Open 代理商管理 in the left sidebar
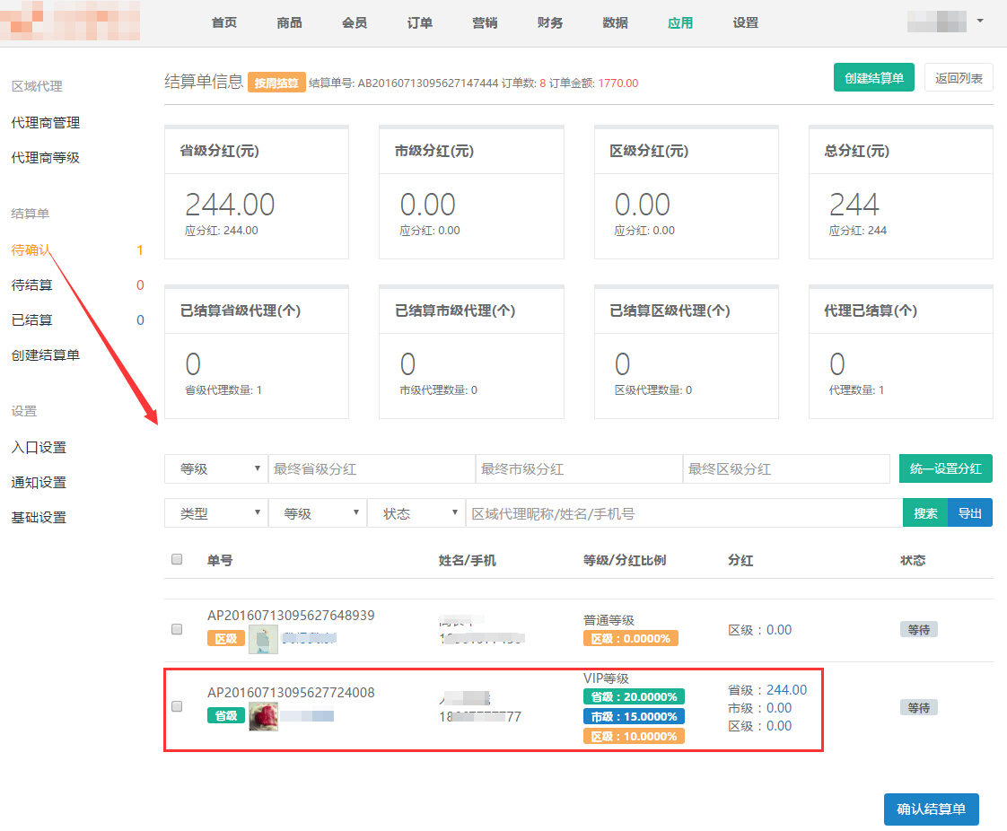The height and width of the screenshot is (831, 1007). (46, 122)
